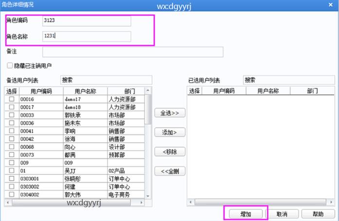This screenshot has height=221, width=339.
Task: Enable checkbox for user 0303002 何建
Action: click(11, 187)
